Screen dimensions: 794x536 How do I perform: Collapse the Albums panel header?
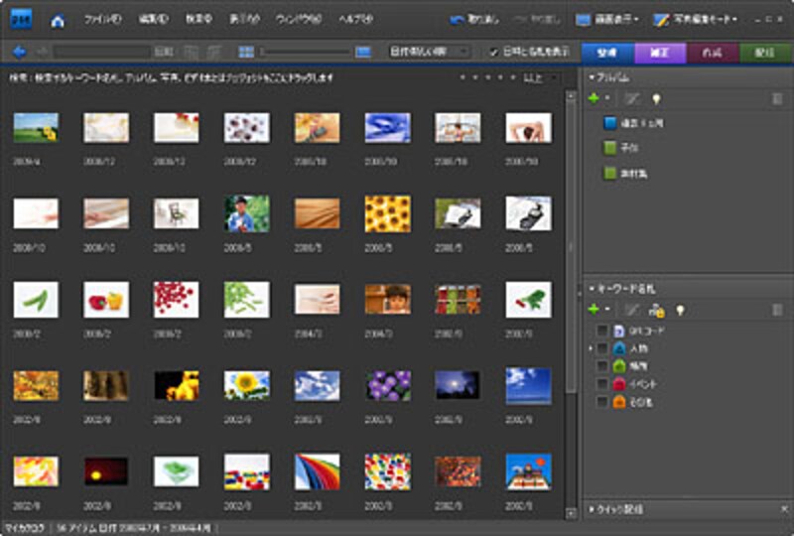(593, 76)
